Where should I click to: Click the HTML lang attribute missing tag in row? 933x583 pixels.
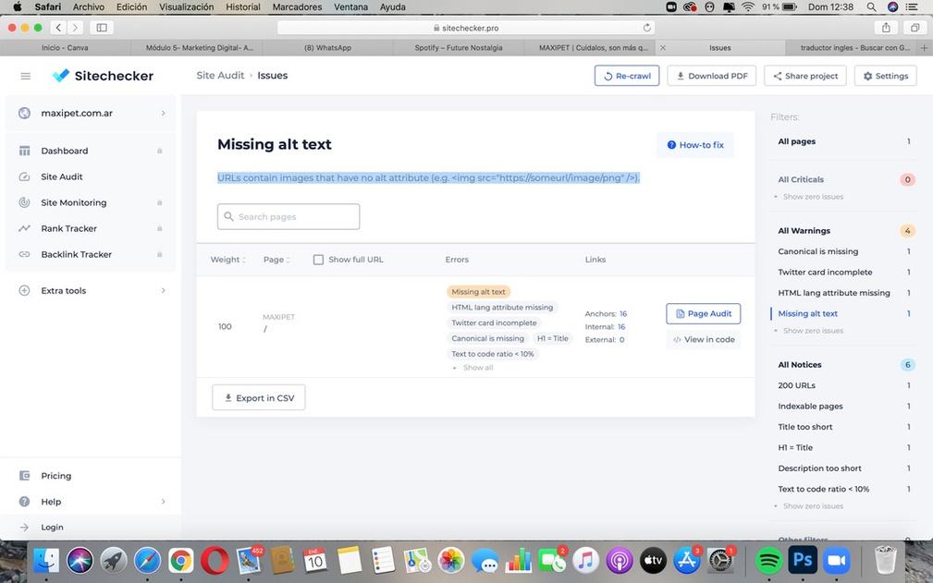(x=502, y=308)
